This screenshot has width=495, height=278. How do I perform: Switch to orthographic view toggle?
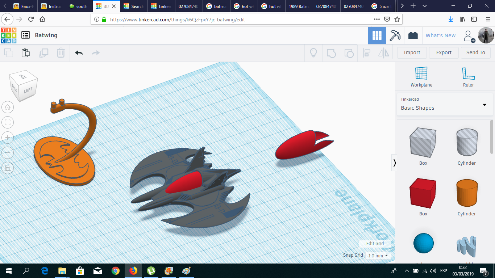pos(8,168)
